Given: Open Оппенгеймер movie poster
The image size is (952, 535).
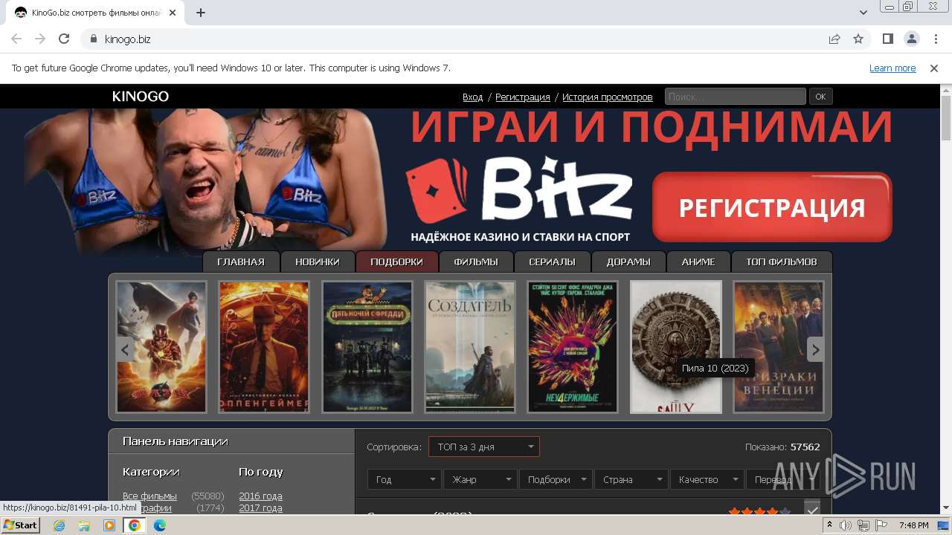Looking at the screenshot, I should click(x=264, y=346).
